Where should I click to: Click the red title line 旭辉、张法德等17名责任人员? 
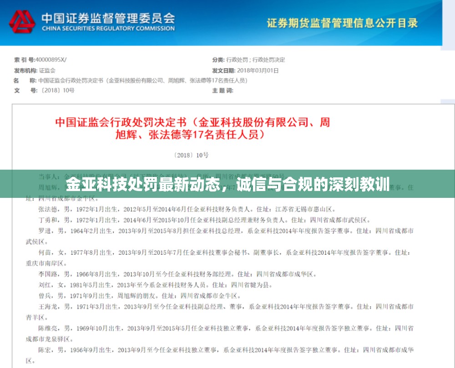click(190, 135)
